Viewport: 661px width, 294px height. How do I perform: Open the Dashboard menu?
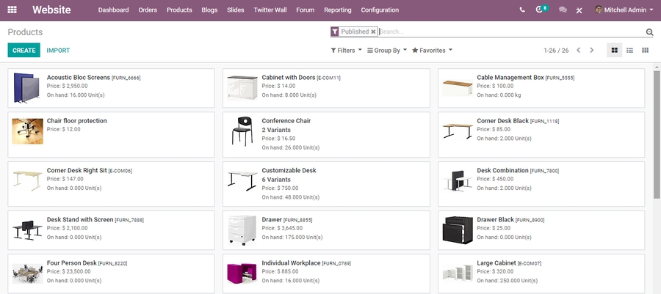pyautogui.click(x=113, y=10)
